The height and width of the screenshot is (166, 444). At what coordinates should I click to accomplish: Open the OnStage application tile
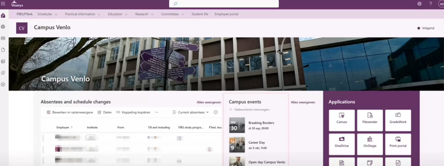[x=370, y=144]
